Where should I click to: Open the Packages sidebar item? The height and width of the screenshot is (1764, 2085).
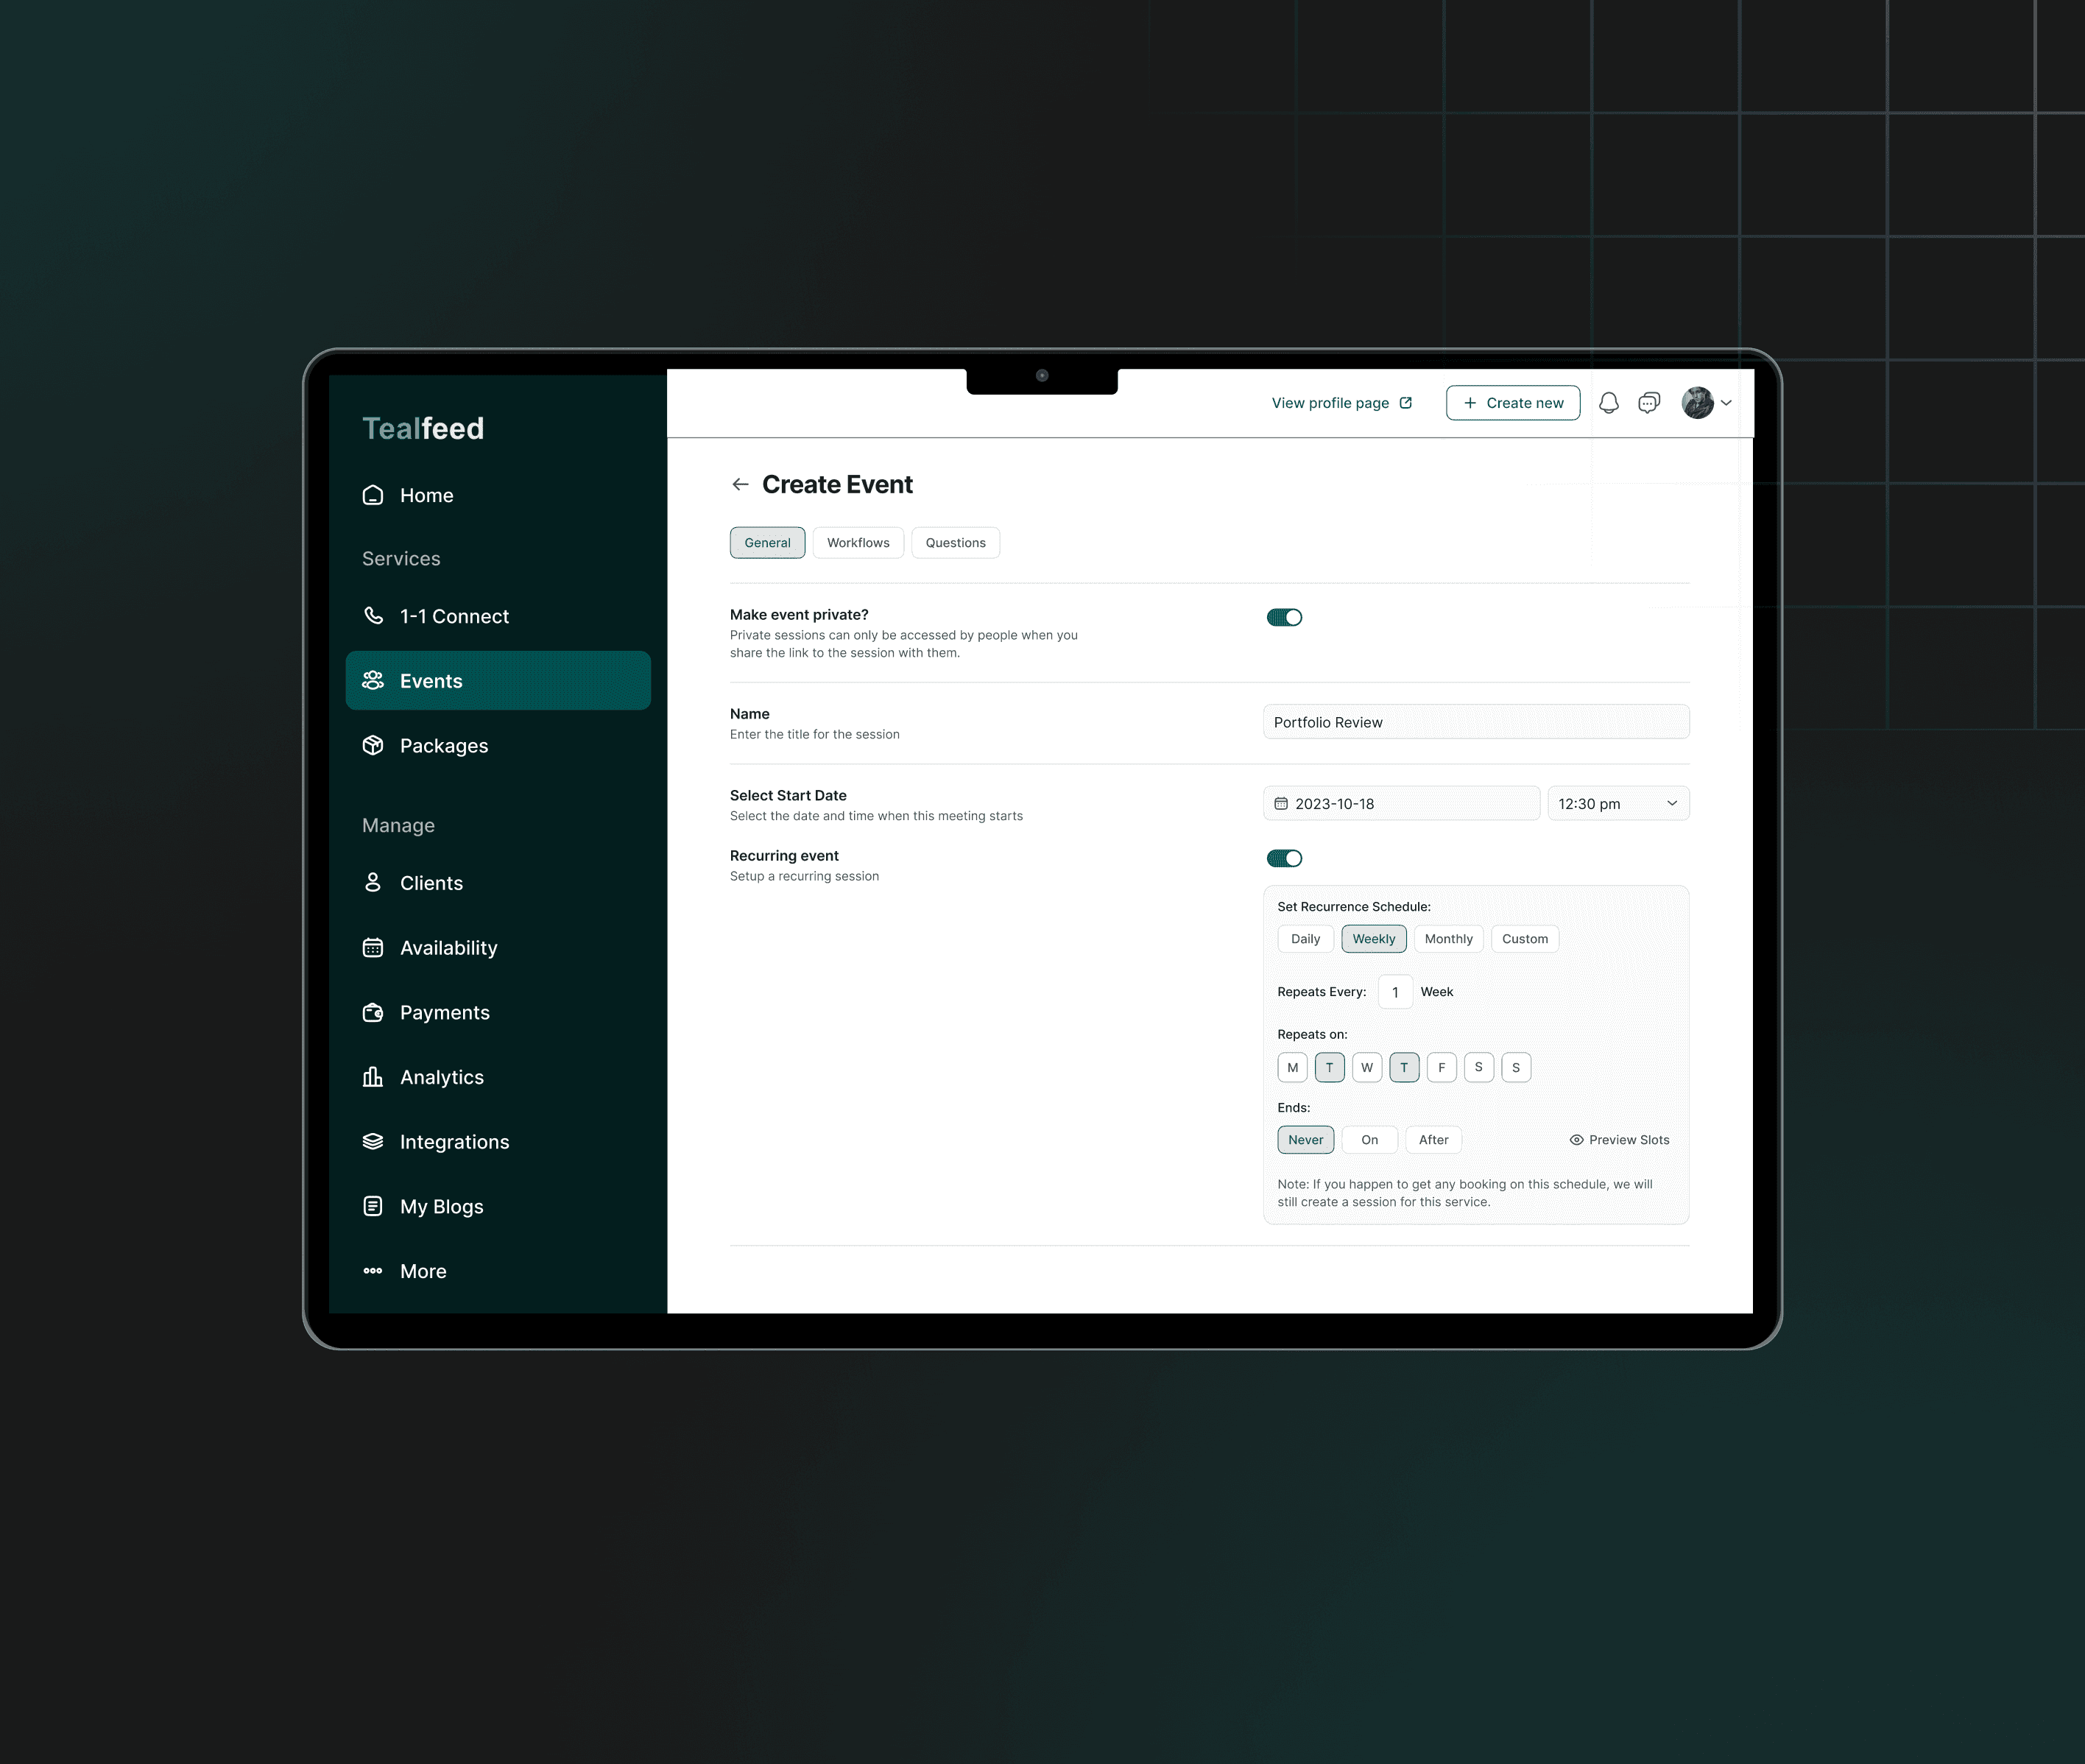coord(443,746)
